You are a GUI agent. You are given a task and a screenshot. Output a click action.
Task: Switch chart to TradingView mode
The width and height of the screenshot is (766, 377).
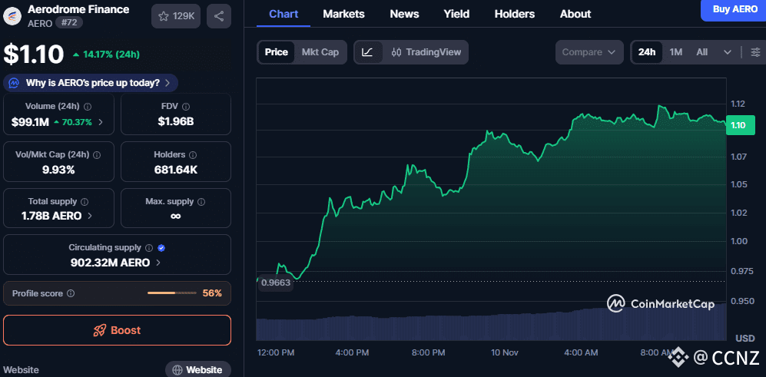pyautogui.click(x=426, y=52)
